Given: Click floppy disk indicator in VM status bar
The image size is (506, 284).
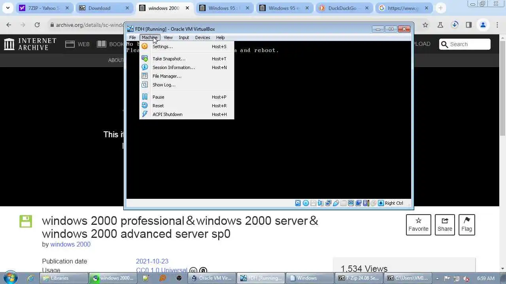Looking at the screenshot, I should coord(313,203).
